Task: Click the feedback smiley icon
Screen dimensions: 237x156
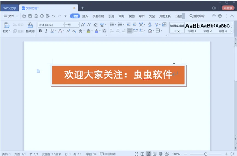Action: tap(214, 16)
